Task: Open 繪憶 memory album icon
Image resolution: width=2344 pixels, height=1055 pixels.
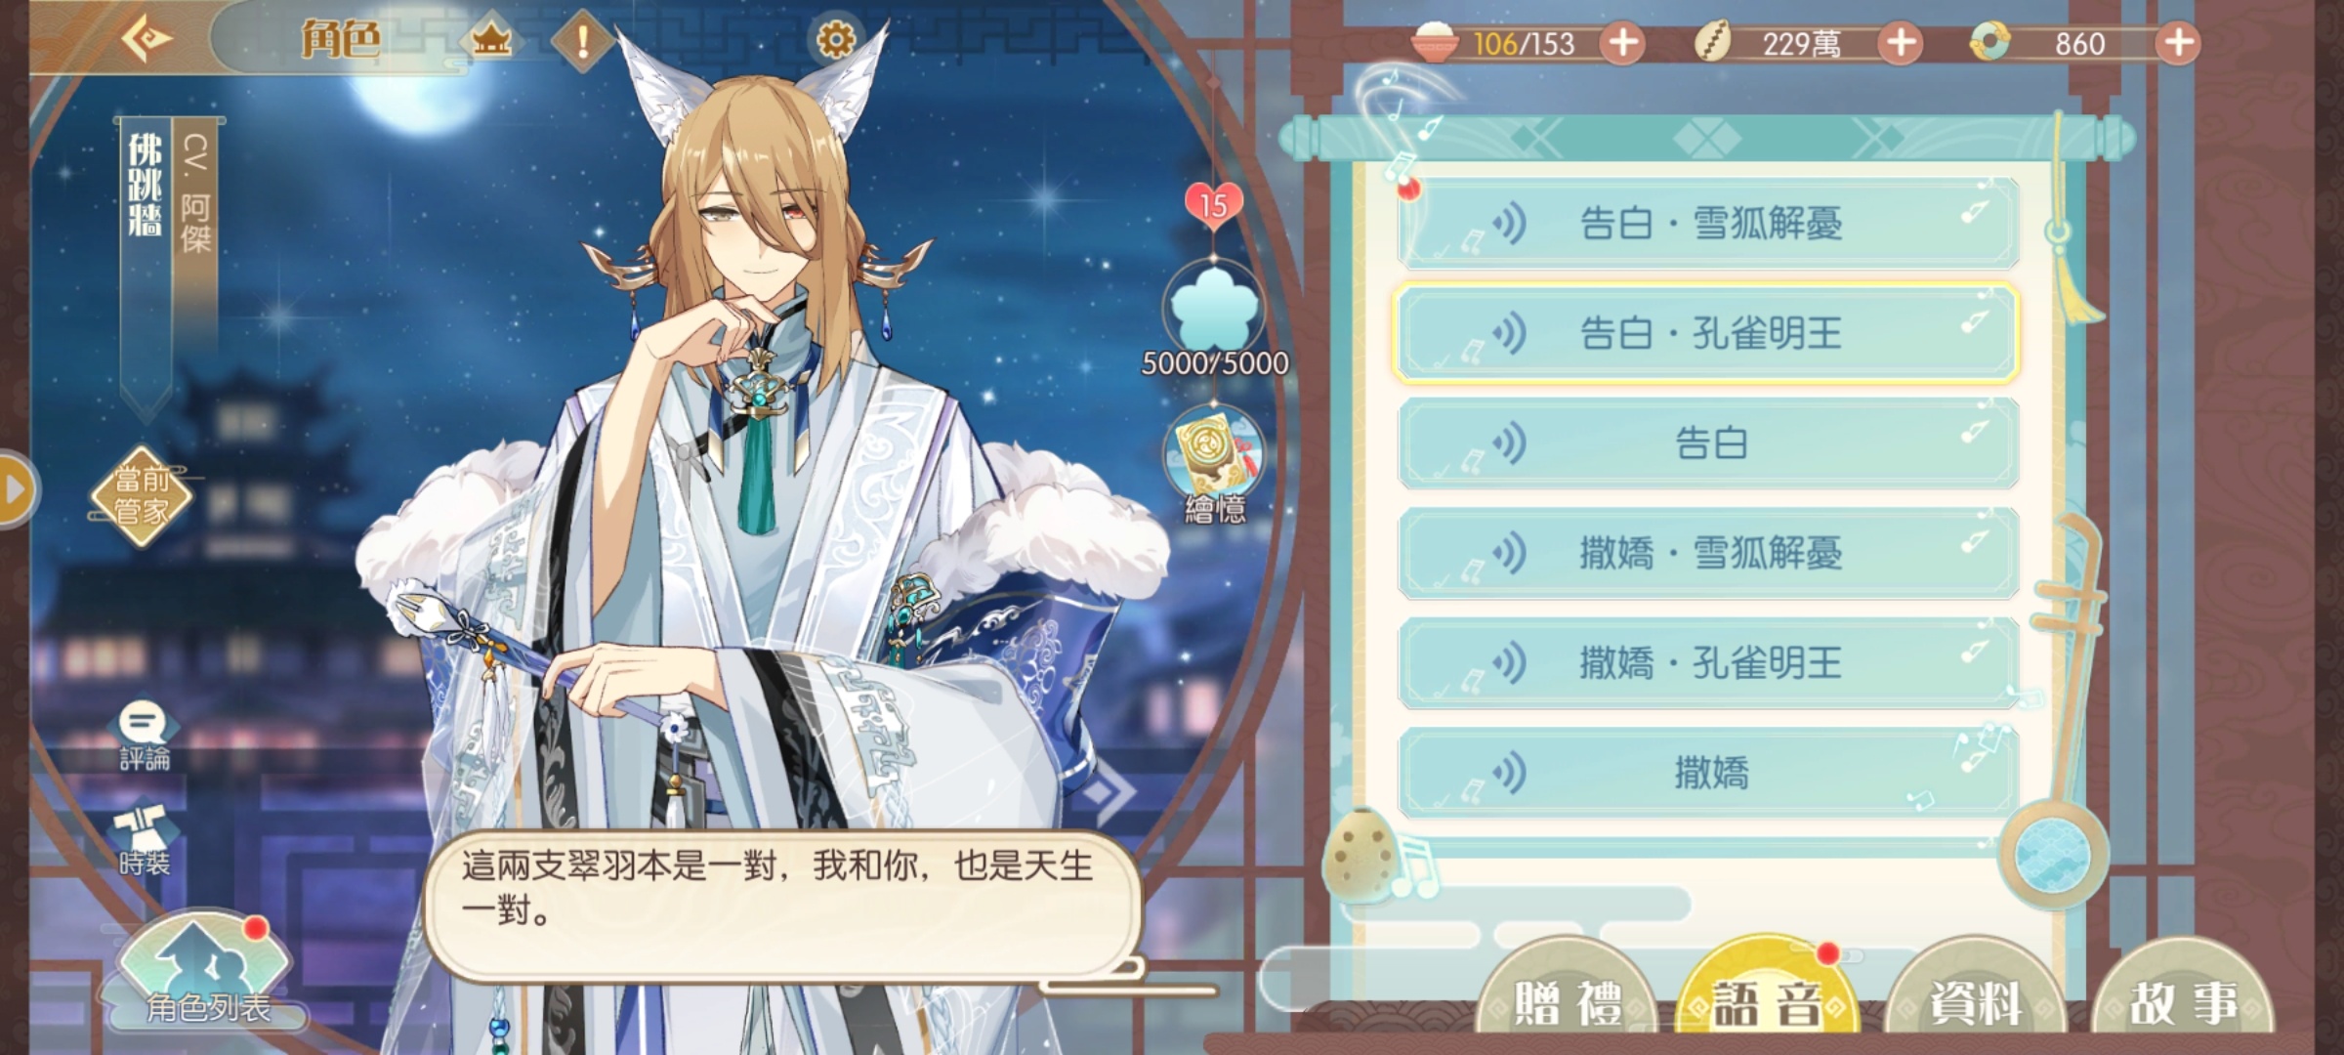Action: [x=1214, y=466]
